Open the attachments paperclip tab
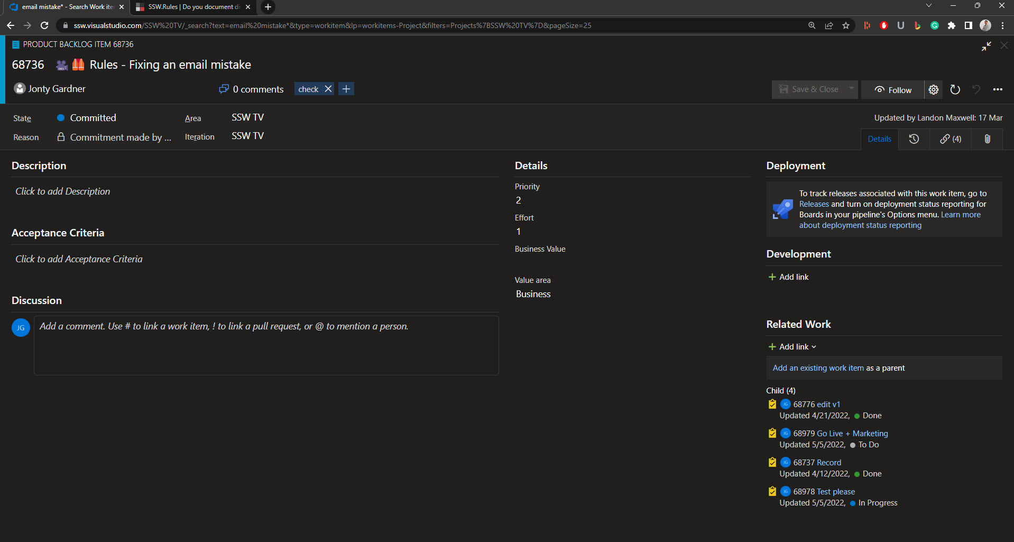 pos(987,139)
